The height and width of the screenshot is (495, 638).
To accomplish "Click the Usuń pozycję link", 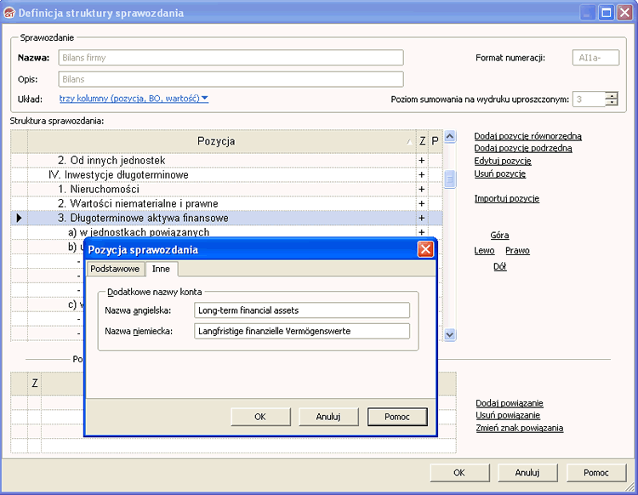I will pos(499,174).
